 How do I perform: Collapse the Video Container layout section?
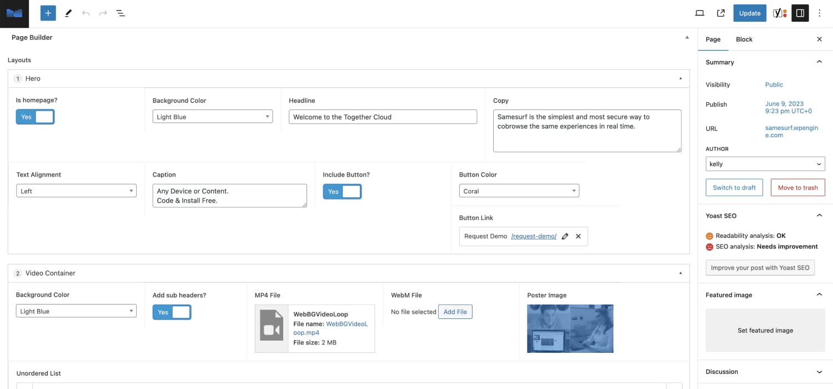[x=680, y=273]
